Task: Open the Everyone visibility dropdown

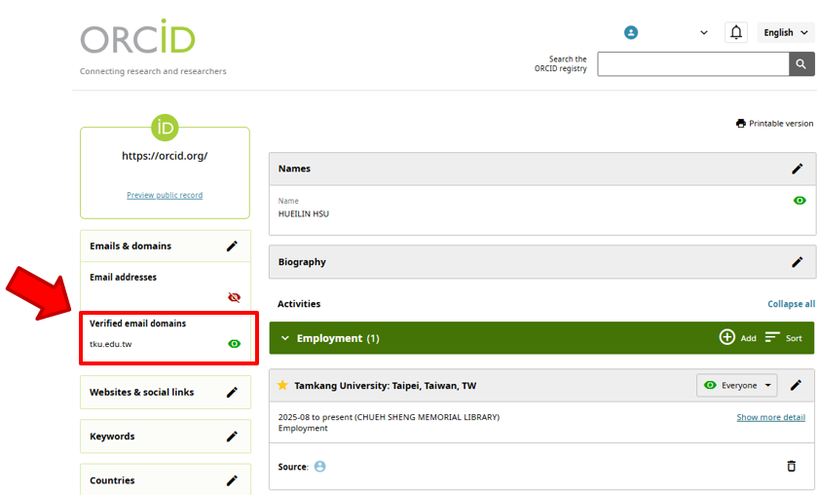Action: tap(737, 386)
